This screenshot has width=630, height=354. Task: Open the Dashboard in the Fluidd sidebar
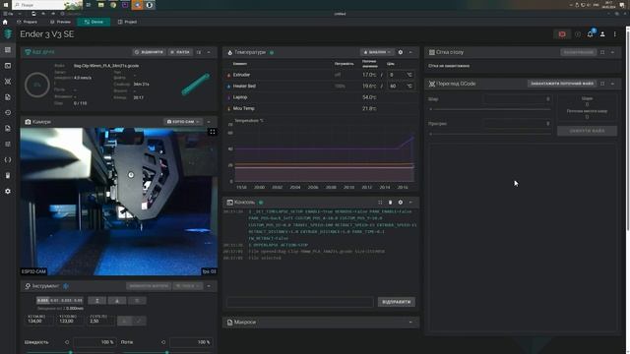pos(8,50)
